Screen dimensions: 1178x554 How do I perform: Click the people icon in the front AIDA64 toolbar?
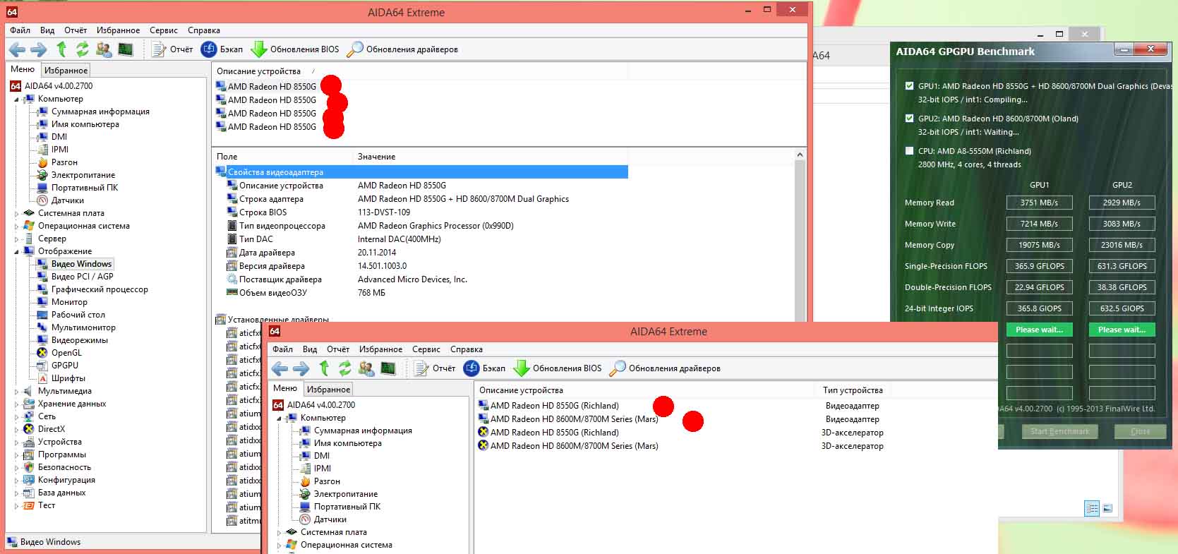366,368
